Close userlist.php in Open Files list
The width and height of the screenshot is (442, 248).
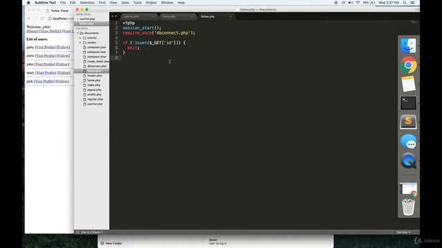[77, 19]
